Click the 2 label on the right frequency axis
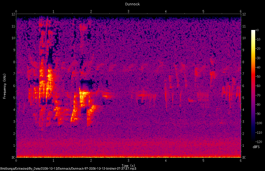The height and width of the screenshot is (171, 265). (243, 133)
